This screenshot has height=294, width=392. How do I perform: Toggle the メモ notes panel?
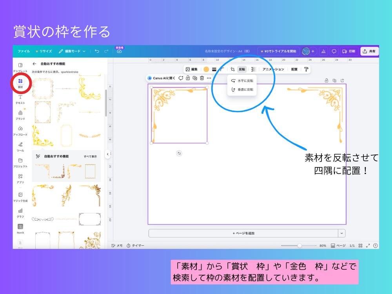[117, 245]
